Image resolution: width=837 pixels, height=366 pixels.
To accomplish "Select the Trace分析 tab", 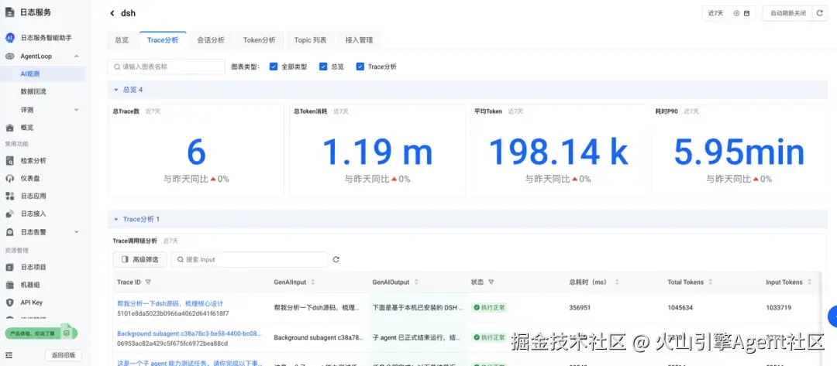I will coord(163,40).
